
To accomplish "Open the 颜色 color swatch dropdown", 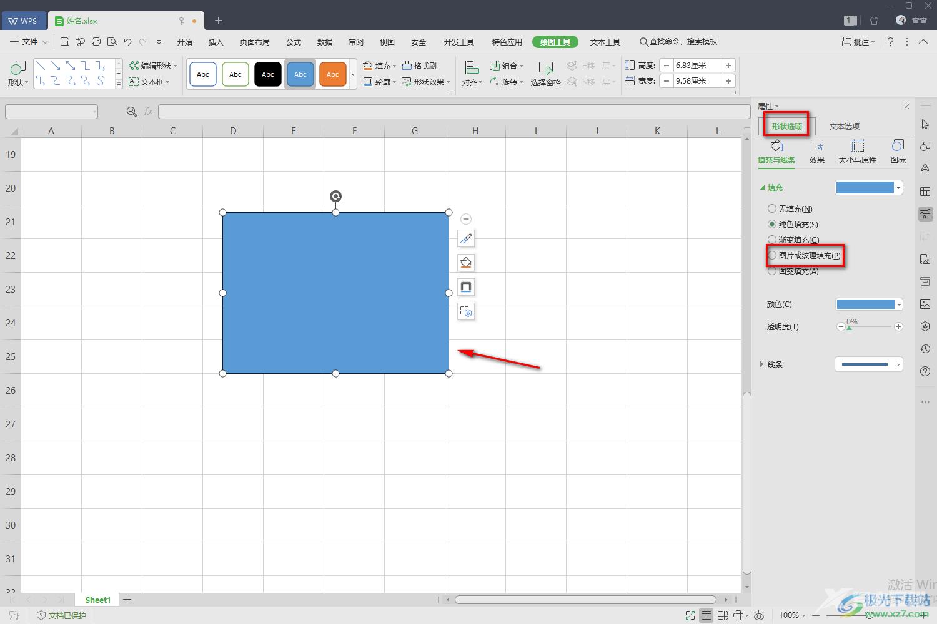I will pos(870,305).
